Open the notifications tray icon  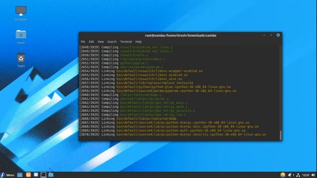tap(290, 175)
